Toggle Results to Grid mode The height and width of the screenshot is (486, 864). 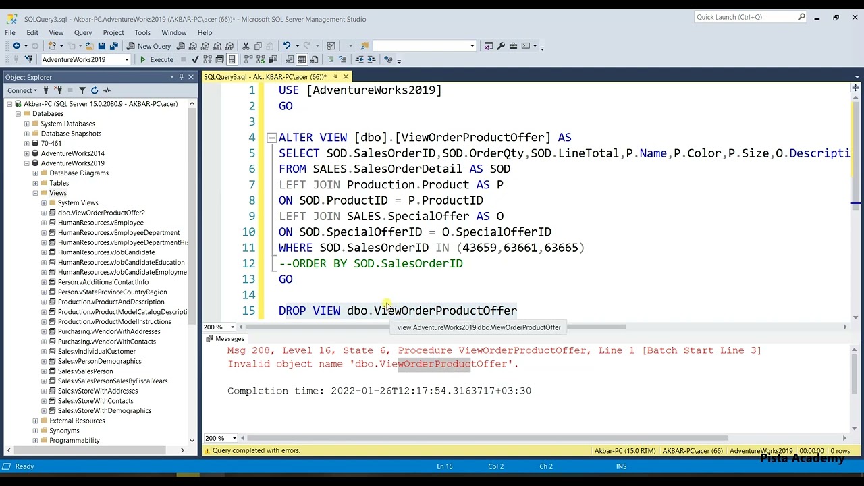coord(302,59)
